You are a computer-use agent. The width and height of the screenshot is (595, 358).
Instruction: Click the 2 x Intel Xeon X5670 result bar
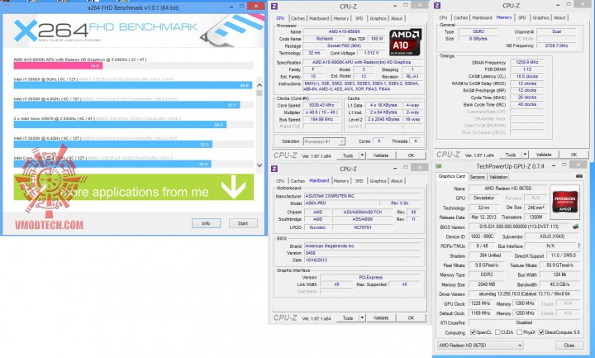click(121, 125)
